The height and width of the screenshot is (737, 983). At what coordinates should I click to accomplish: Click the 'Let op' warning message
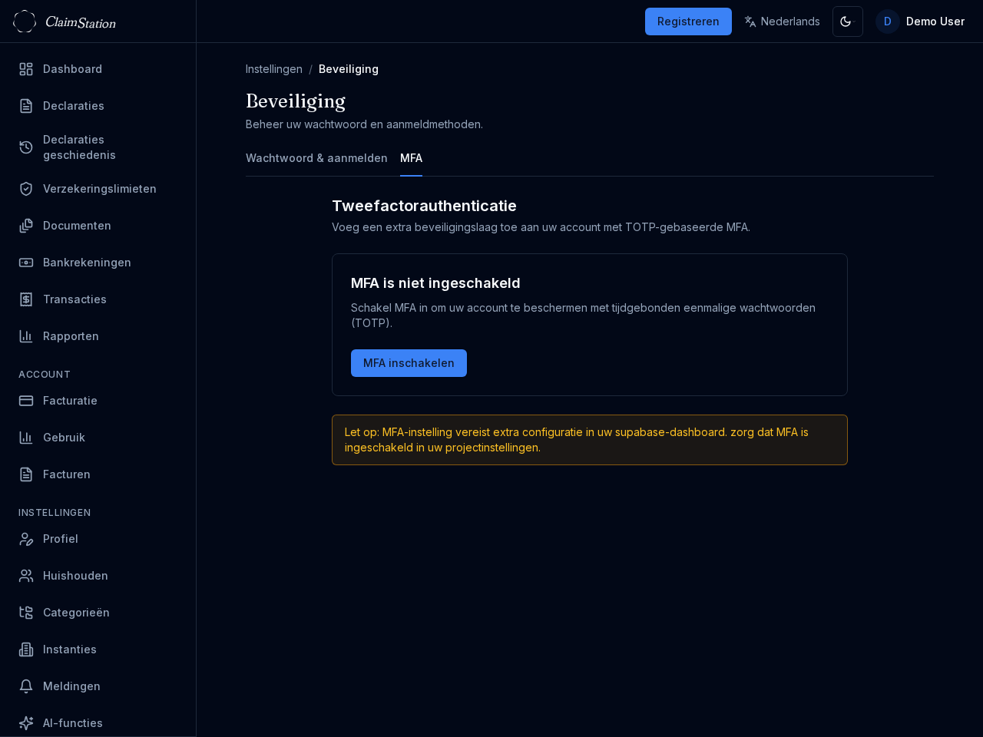point(590,440)
